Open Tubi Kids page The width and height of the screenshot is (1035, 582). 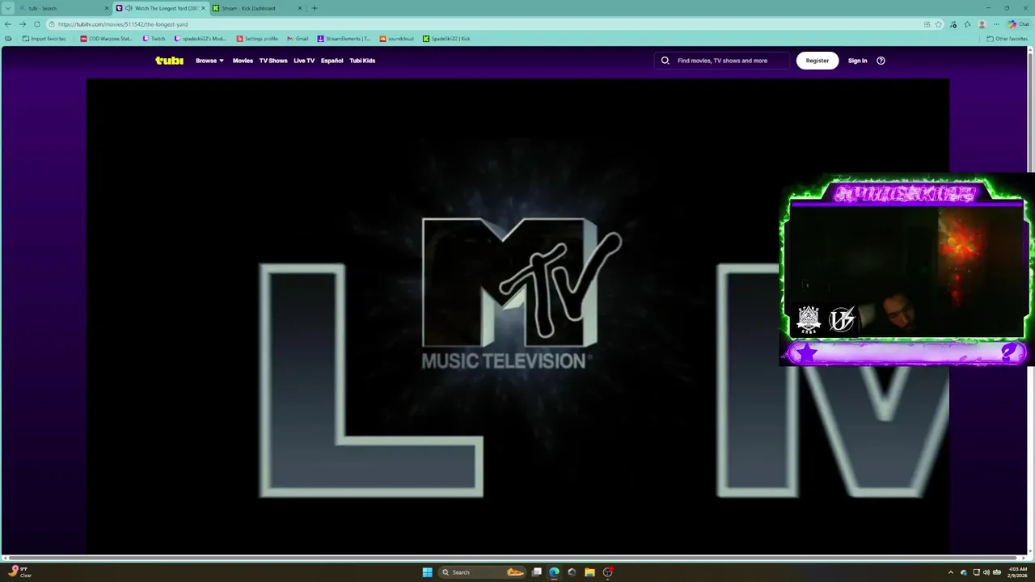pyautogui.click(x=362, y=61)
